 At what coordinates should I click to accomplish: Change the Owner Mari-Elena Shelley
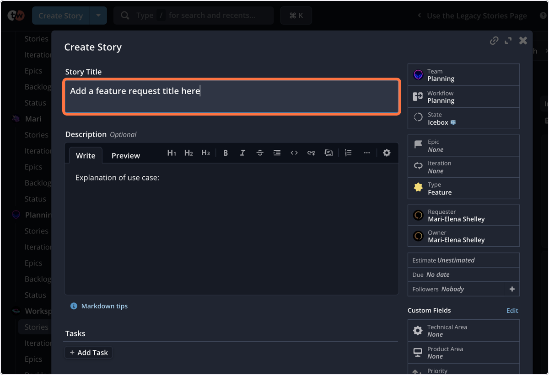(x=463, y=236)
